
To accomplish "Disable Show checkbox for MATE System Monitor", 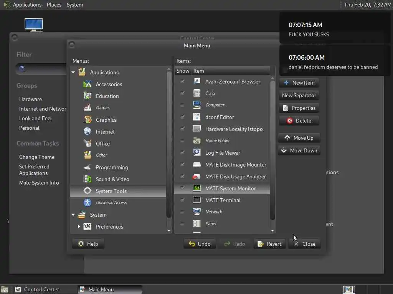I will 182,188.
